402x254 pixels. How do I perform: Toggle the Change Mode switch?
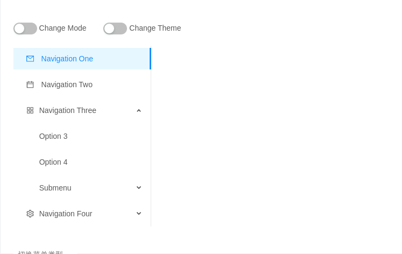click(x=25, y=29)
